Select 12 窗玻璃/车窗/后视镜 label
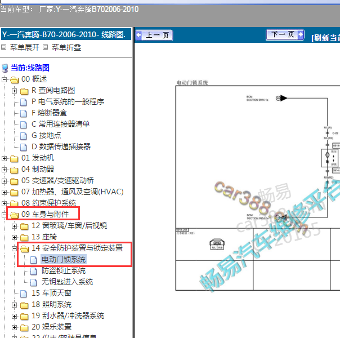The width and height of the screenshot is (340, 338). pyautogui.click(x=69, y=226)
